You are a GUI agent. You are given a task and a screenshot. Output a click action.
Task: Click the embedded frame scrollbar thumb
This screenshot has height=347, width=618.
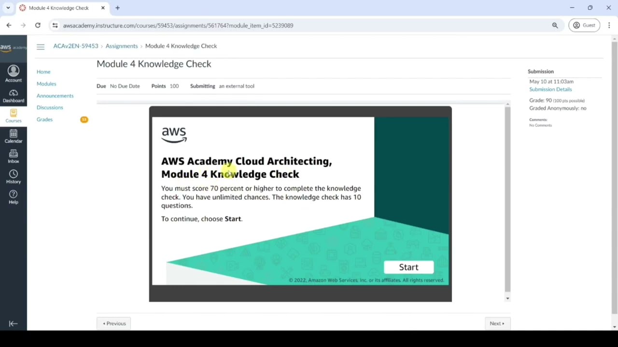(507, 199)
